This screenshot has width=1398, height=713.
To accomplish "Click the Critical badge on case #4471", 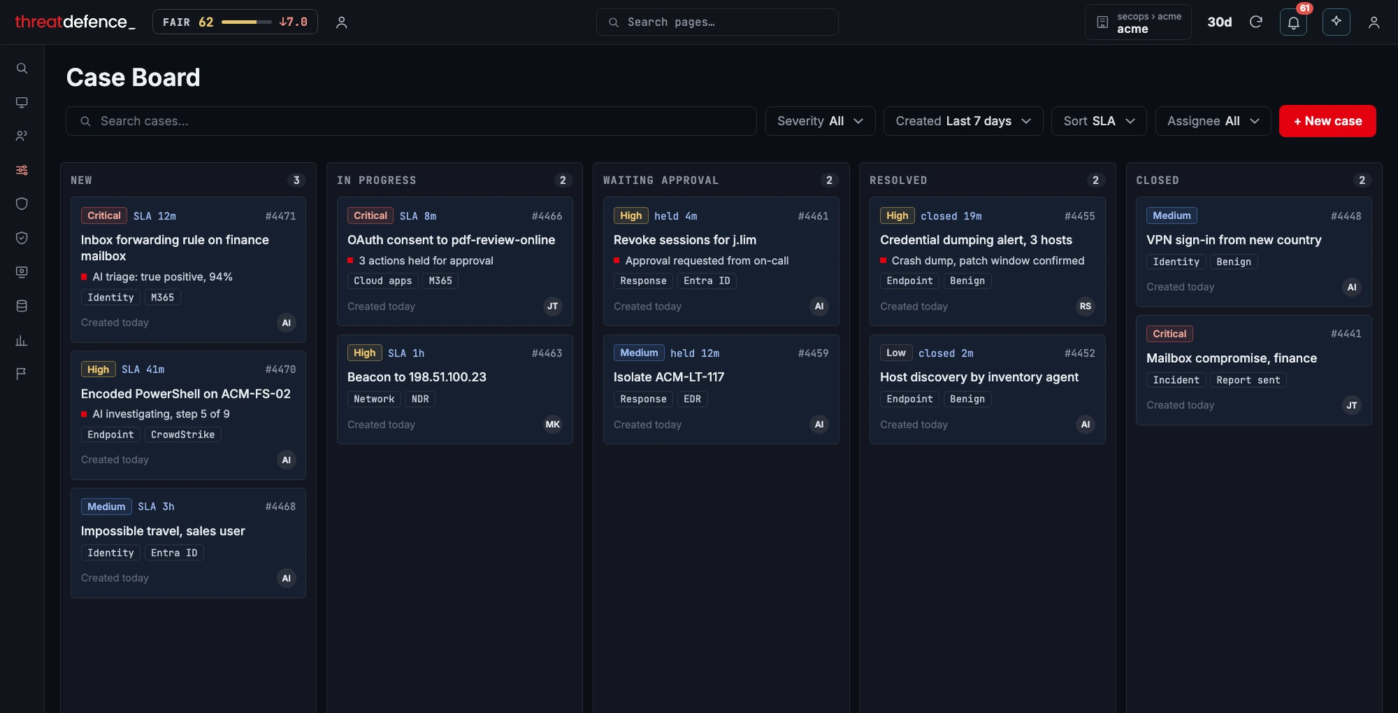I will [103, 215].
